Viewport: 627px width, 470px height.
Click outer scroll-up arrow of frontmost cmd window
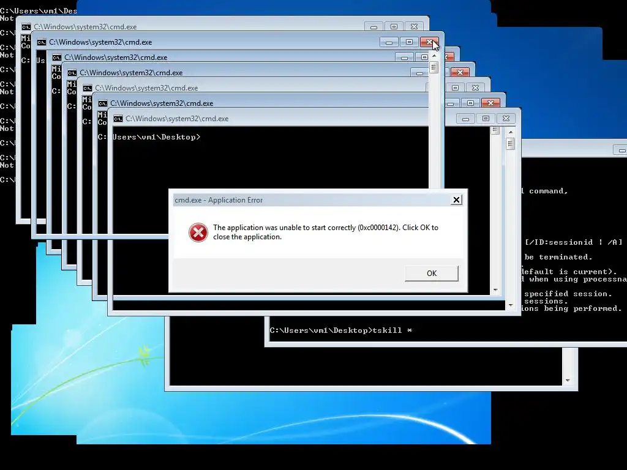tap(511, 132)
